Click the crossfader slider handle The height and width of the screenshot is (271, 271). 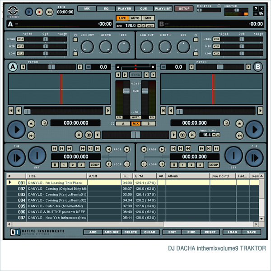click(135, 135)
